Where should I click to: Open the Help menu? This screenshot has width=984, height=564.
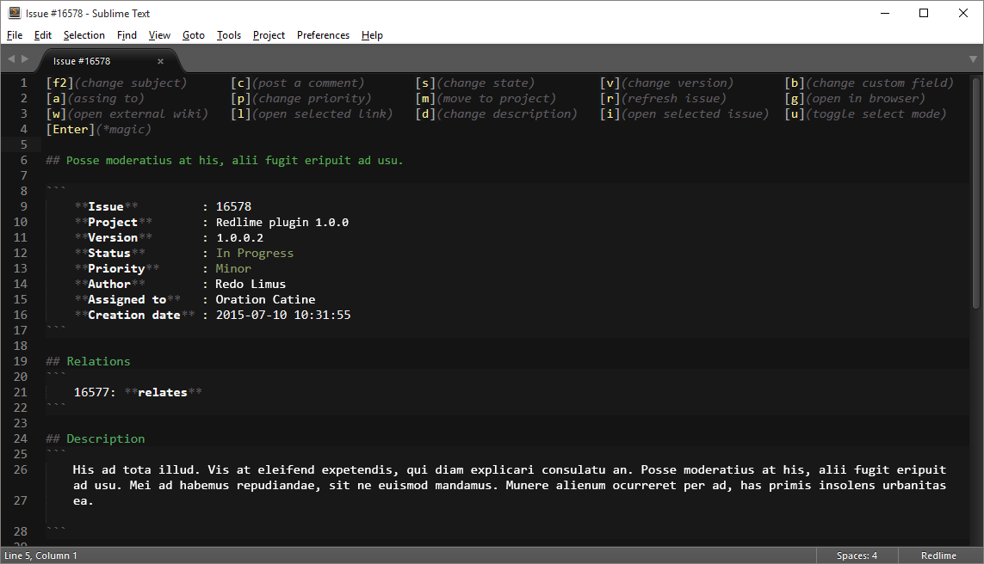pos(372,35)
